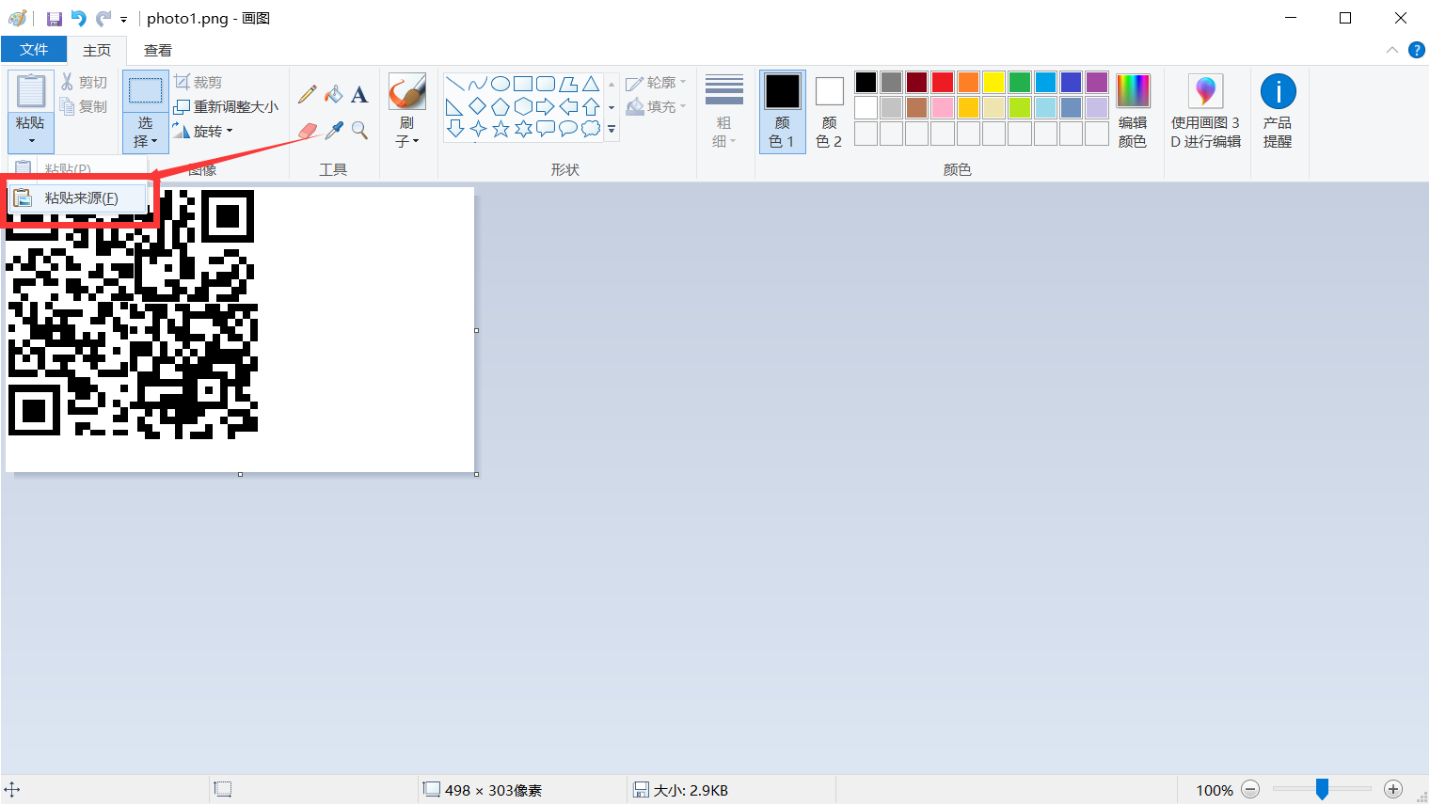Select Color 1 (颜色1) button
Viewport: 1430px width, 805px height.
tap(782, 111)
